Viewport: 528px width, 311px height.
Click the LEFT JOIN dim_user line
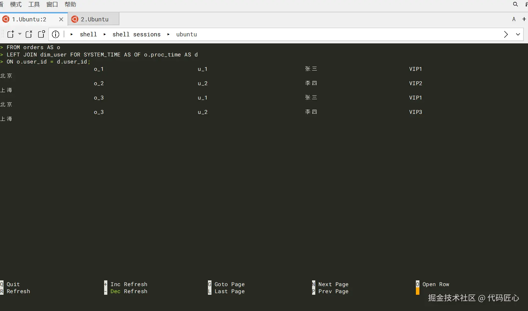[102, 55]
